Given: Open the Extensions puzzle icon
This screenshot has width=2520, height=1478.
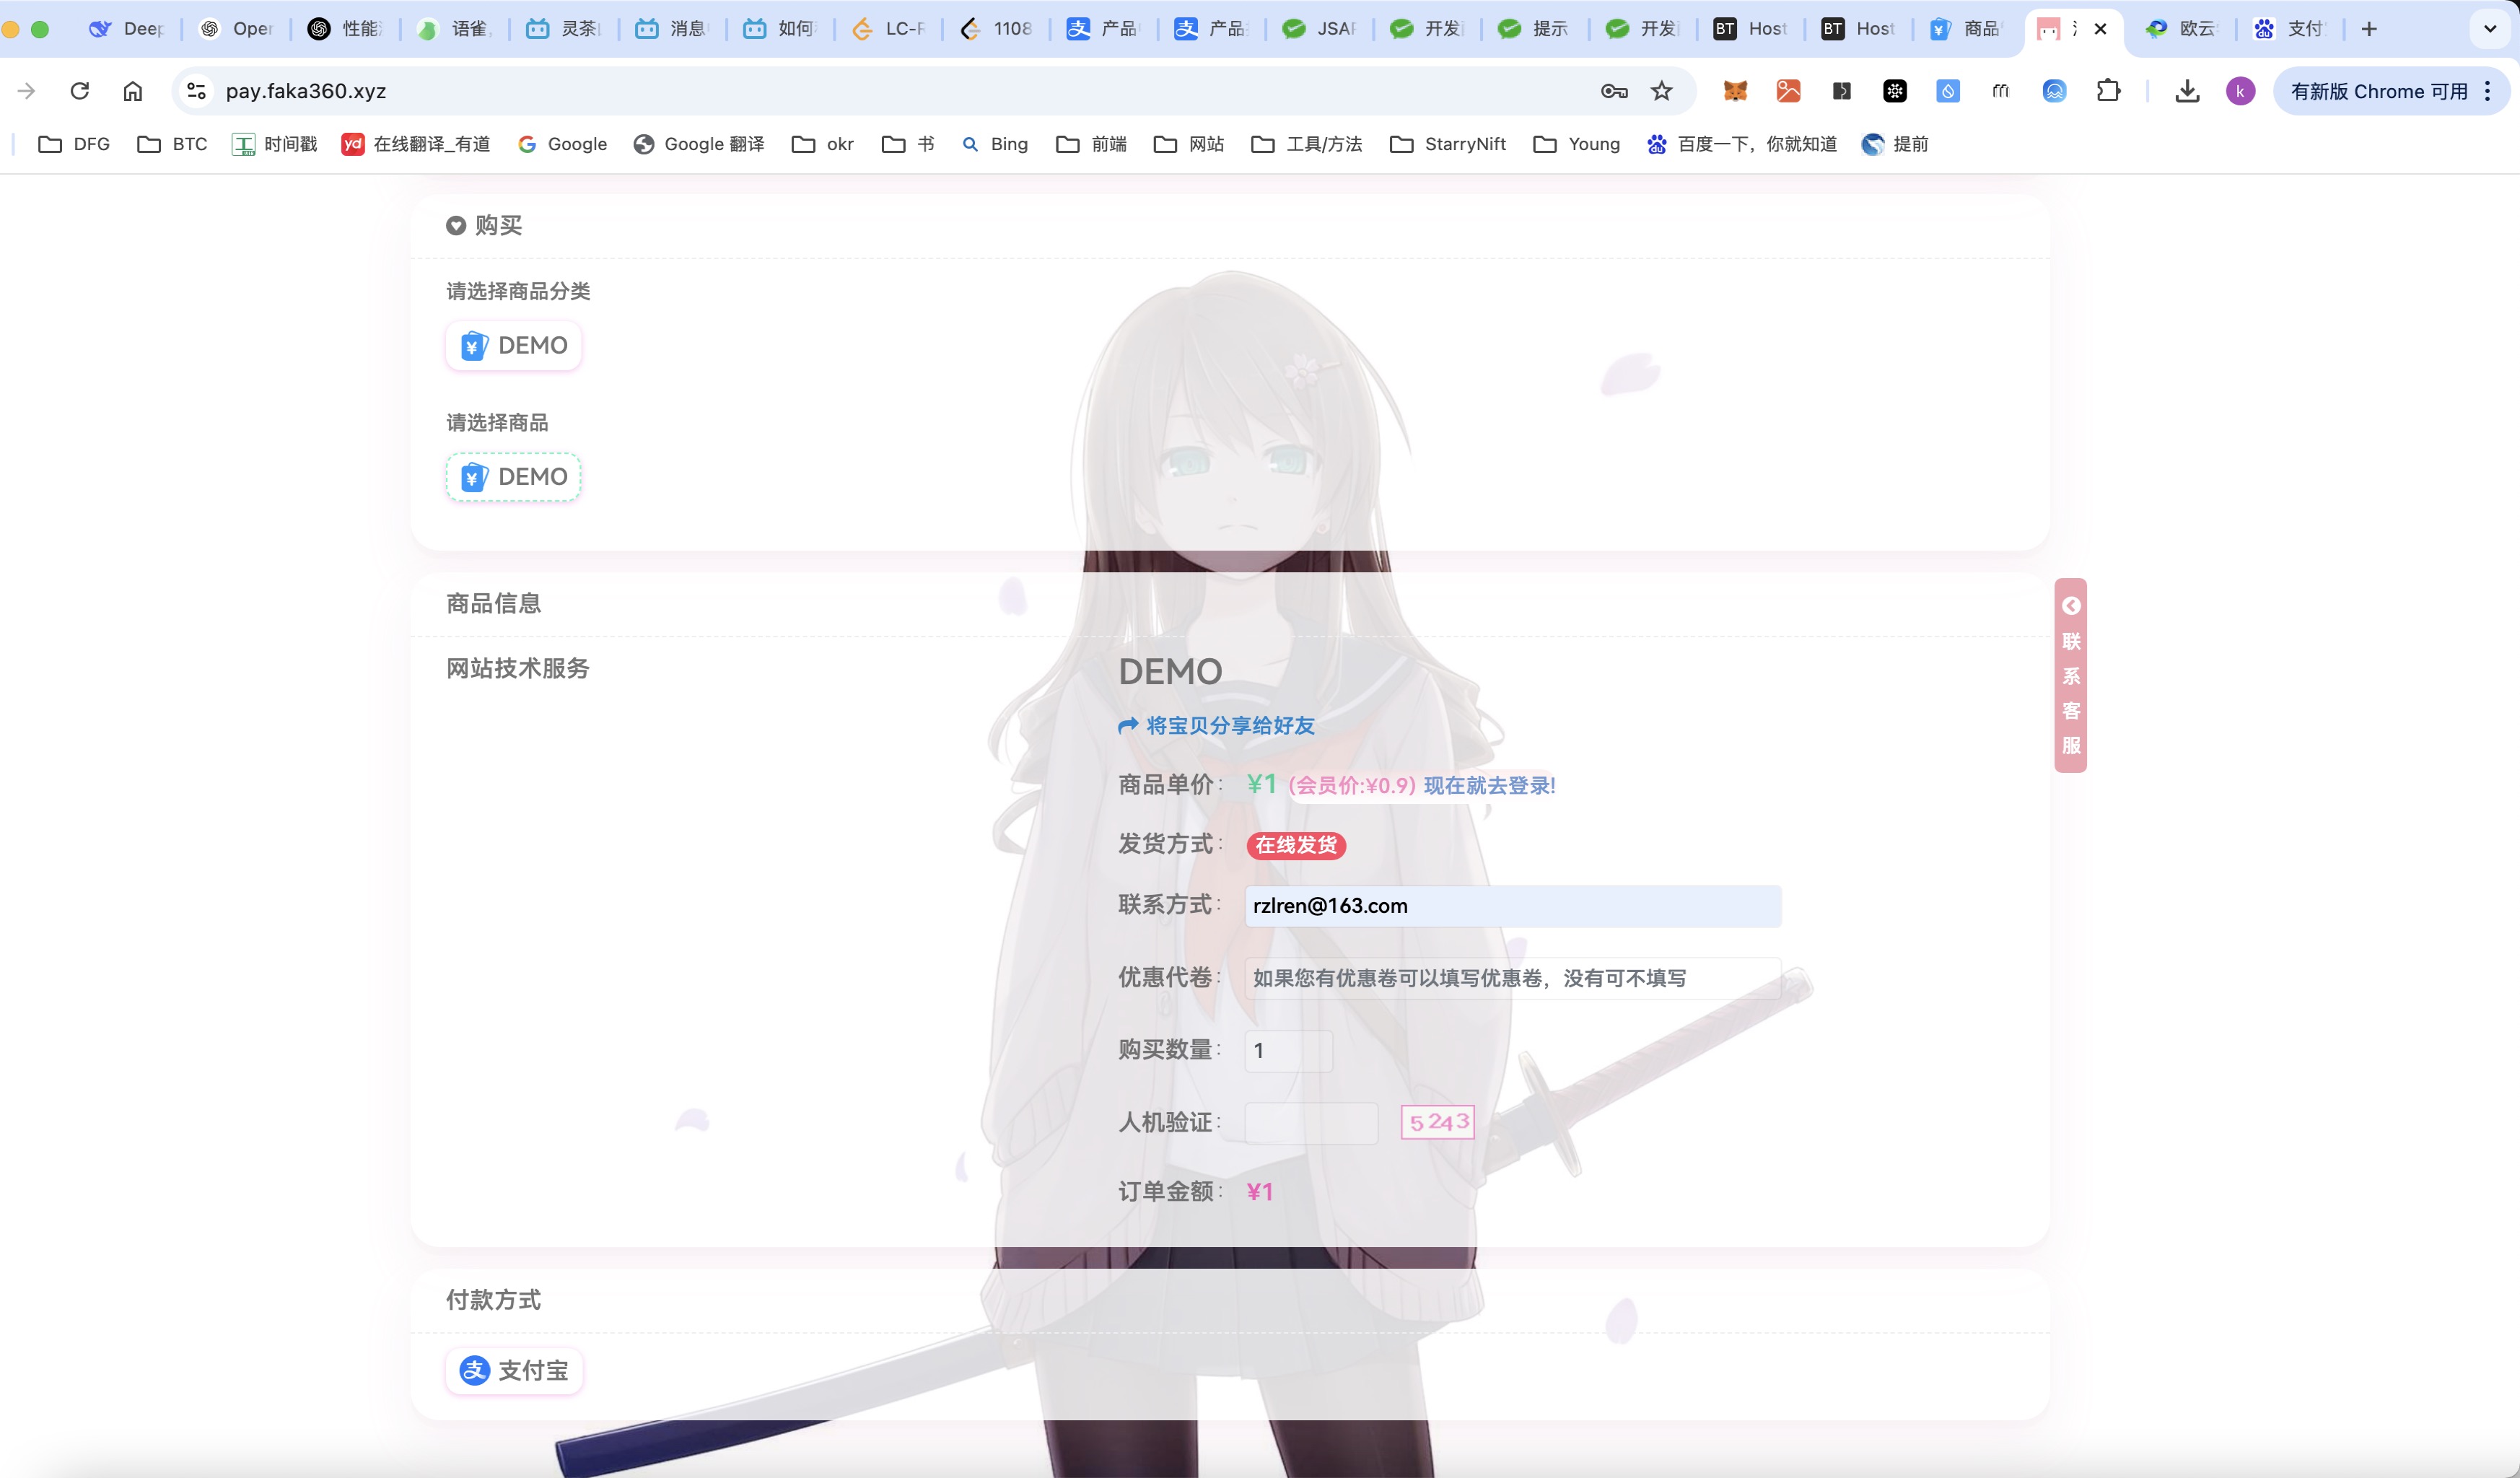Looking at the screenshot, I should 2108,91.
